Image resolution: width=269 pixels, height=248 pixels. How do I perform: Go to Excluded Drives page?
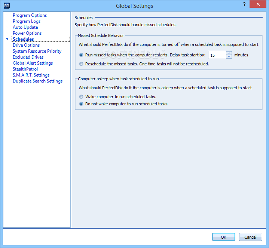28,57
